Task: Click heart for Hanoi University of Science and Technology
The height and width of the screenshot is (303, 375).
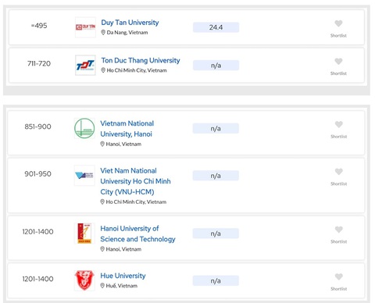Action: click(x=338, y=230)
